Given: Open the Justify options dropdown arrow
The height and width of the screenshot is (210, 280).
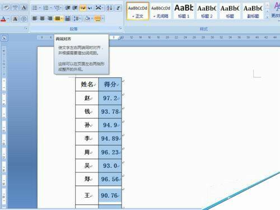Looking at the screenshot, I should [x=62, y=18].
